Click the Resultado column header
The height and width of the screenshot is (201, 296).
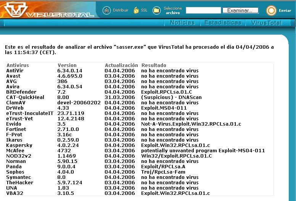[154, 65]
